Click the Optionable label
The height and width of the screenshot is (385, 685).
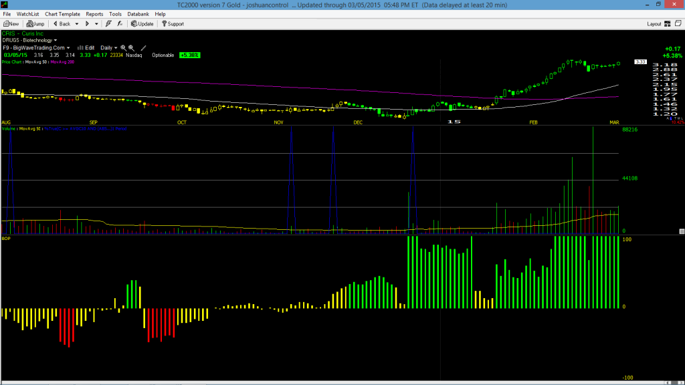click(163, 55)
